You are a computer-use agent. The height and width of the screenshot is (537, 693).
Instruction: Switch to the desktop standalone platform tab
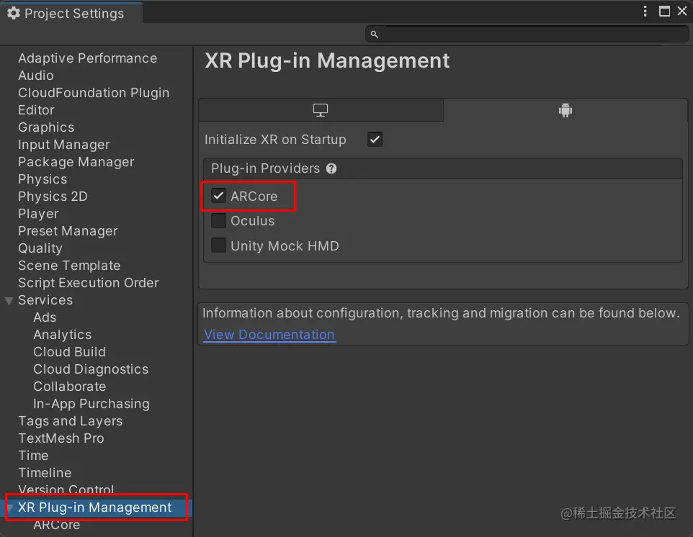[x=321, y=110]
